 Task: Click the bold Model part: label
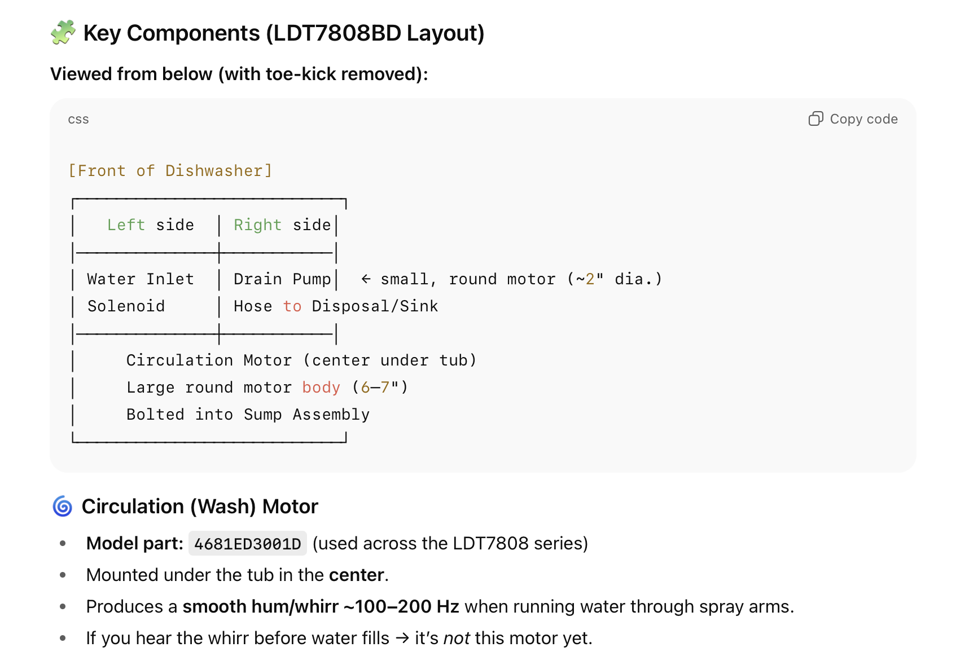pos(134,544)
